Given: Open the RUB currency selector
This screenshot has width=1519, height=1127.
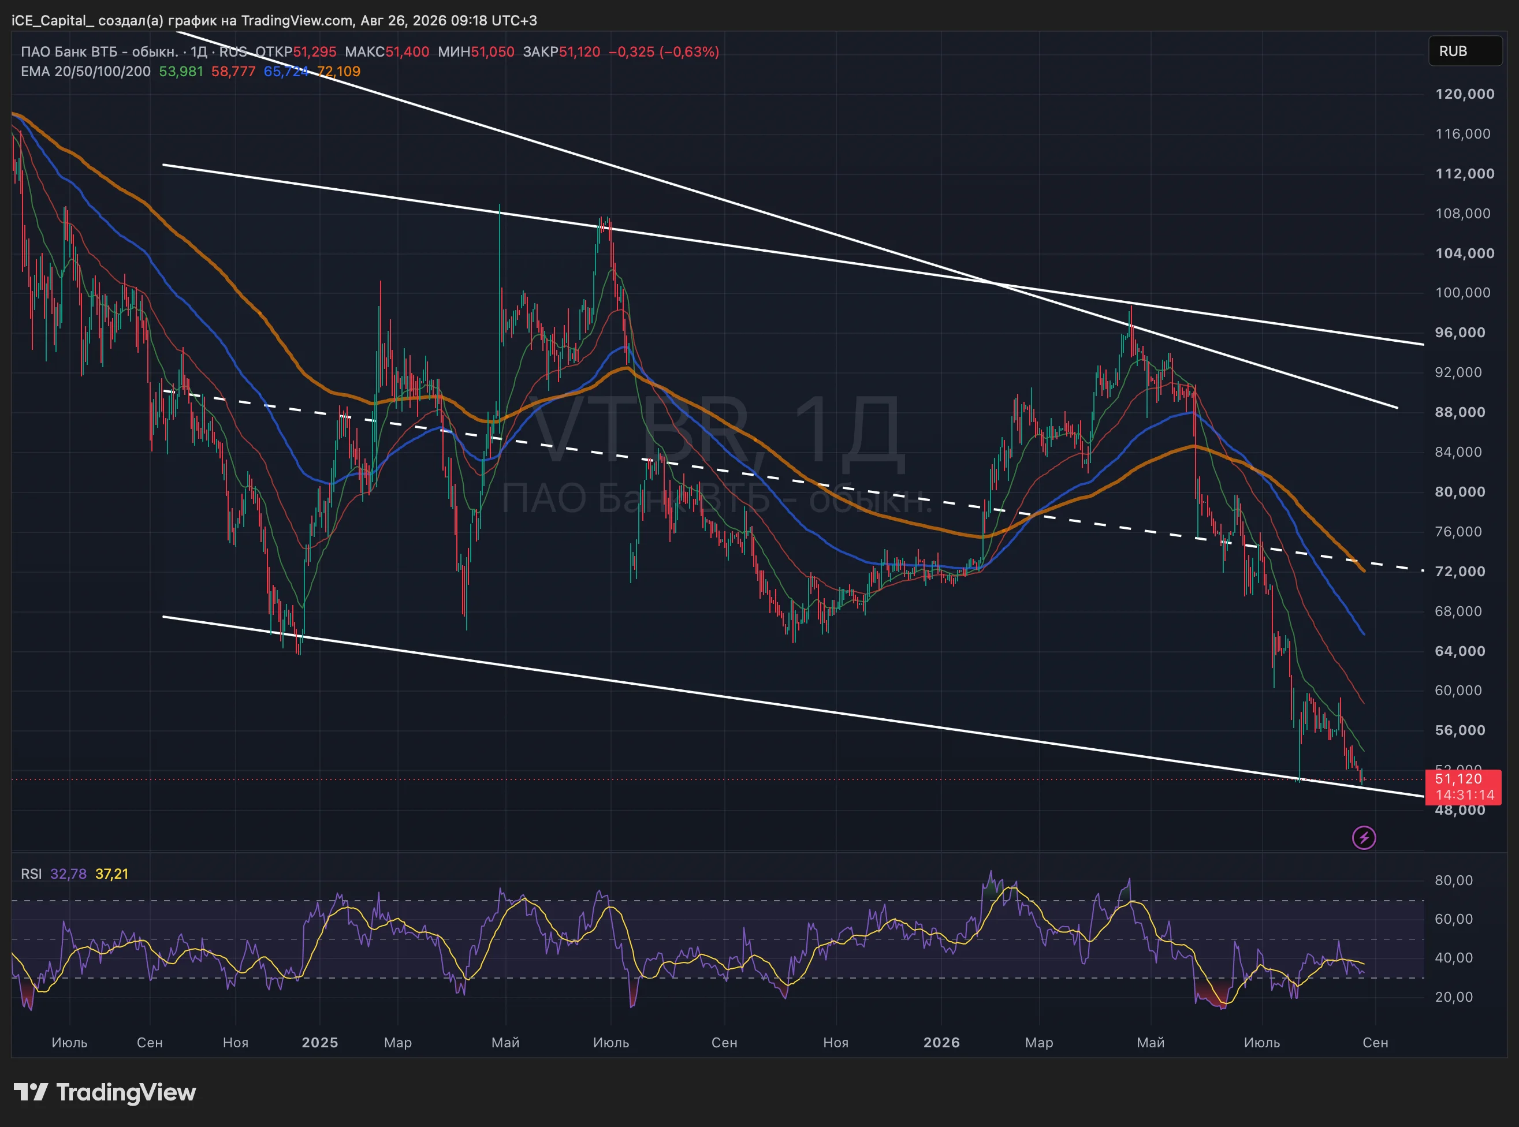Looking at the screenshot, I should click(x=1465, y=51).
